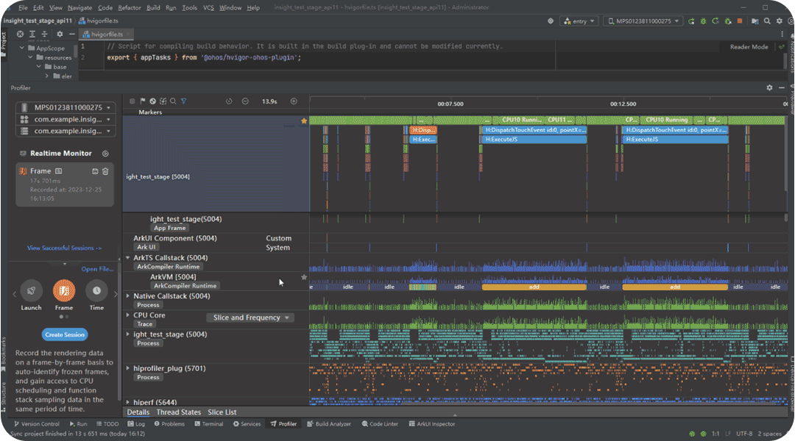This screenshot has width=795, height=441.
Task: Click the flag marker icon in Profiler toolbar
Action: click(142, 101)
